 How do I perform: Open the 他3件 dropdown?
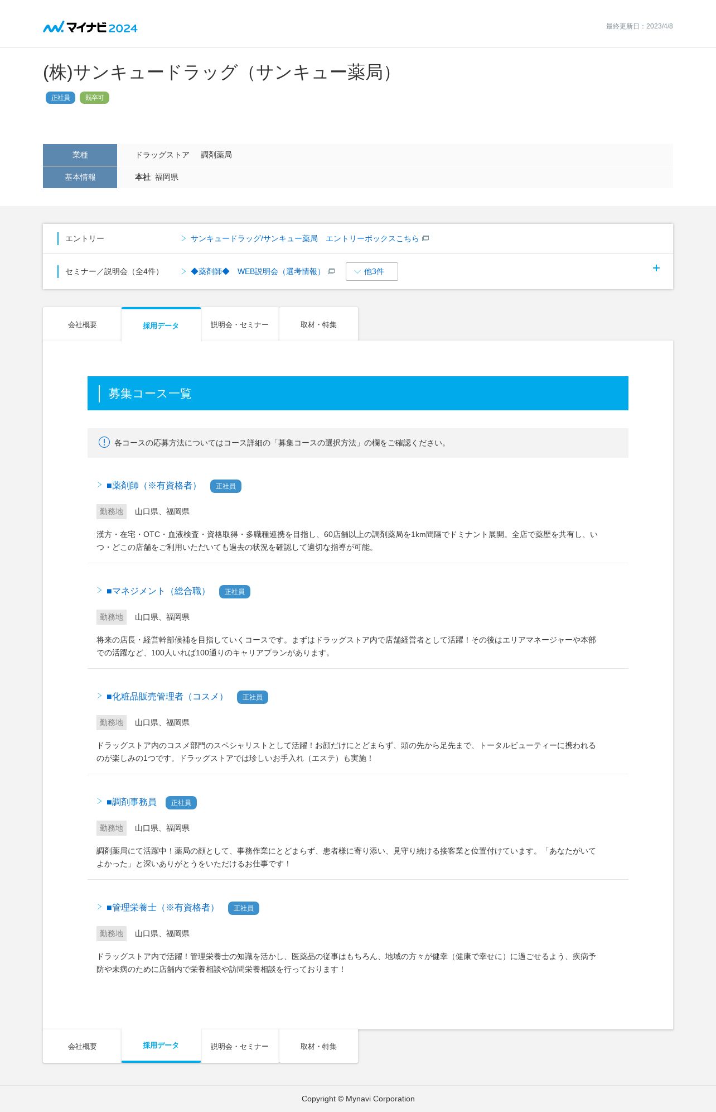[x=372, y=271]
